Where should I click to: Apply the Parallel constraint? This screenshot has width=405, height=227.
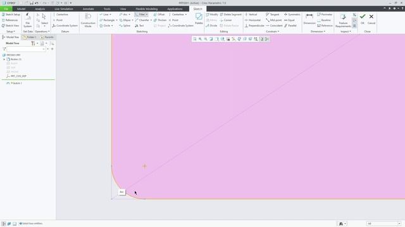[x=290, y=26]
